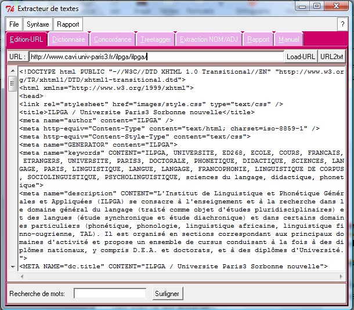Click the Tk feather icon in title bar
The width and height of the screenshot is (354, 310).
pyautogui.click(x=10, y=9)
